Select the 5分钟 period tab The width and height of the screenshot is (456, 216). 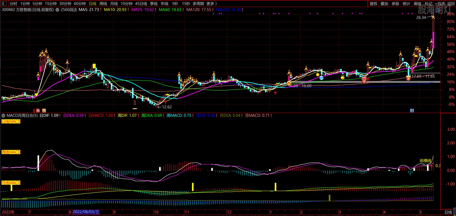[x=37, y=4]
